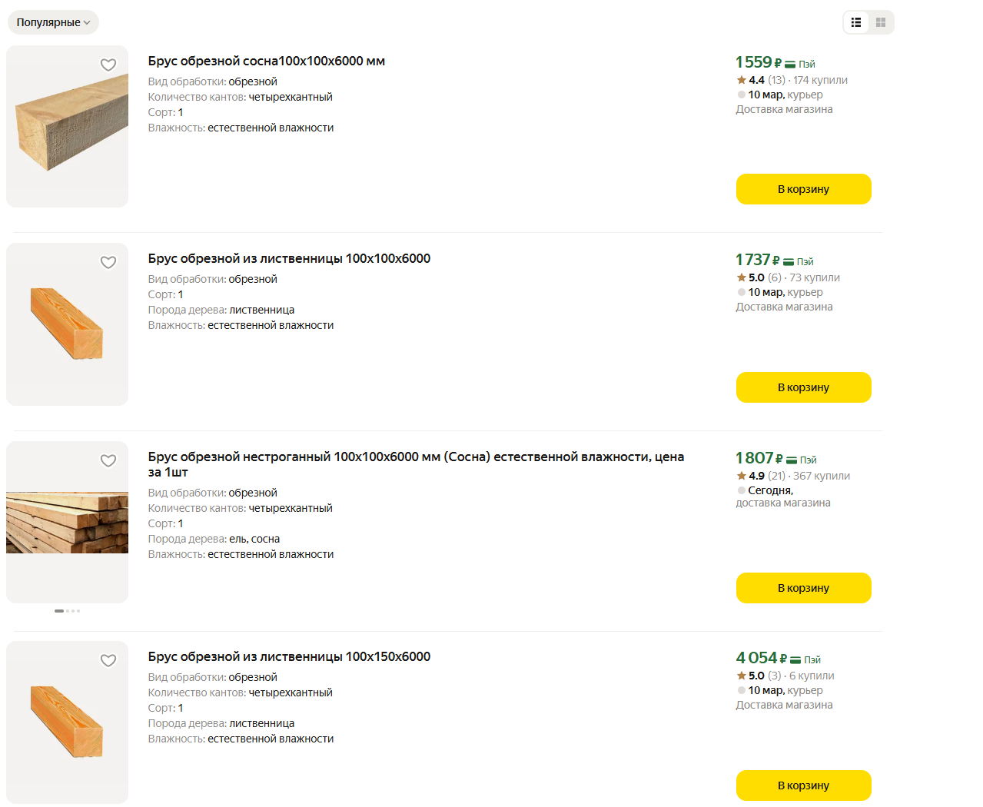This screenshot has width=983, height=807.
Task: Click the image carousel dots under stacked lumber
Action: click(x=67, y=611)
